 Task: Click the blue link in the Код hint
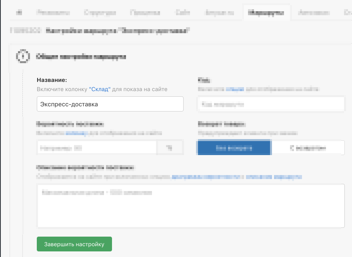click(232, 89)
